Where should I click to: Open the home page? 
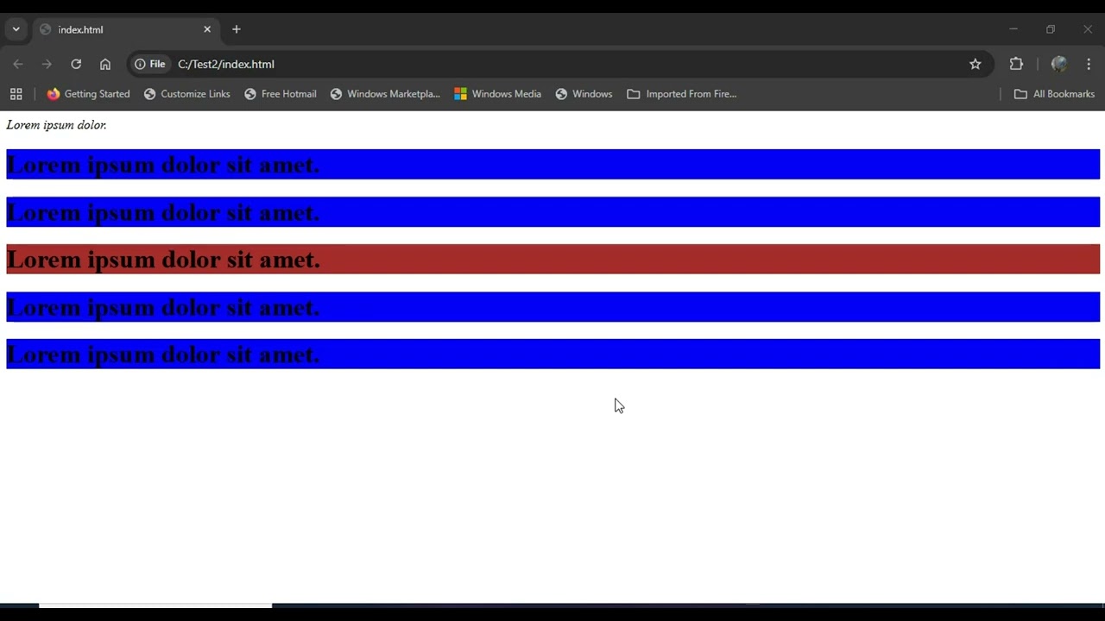105,64
